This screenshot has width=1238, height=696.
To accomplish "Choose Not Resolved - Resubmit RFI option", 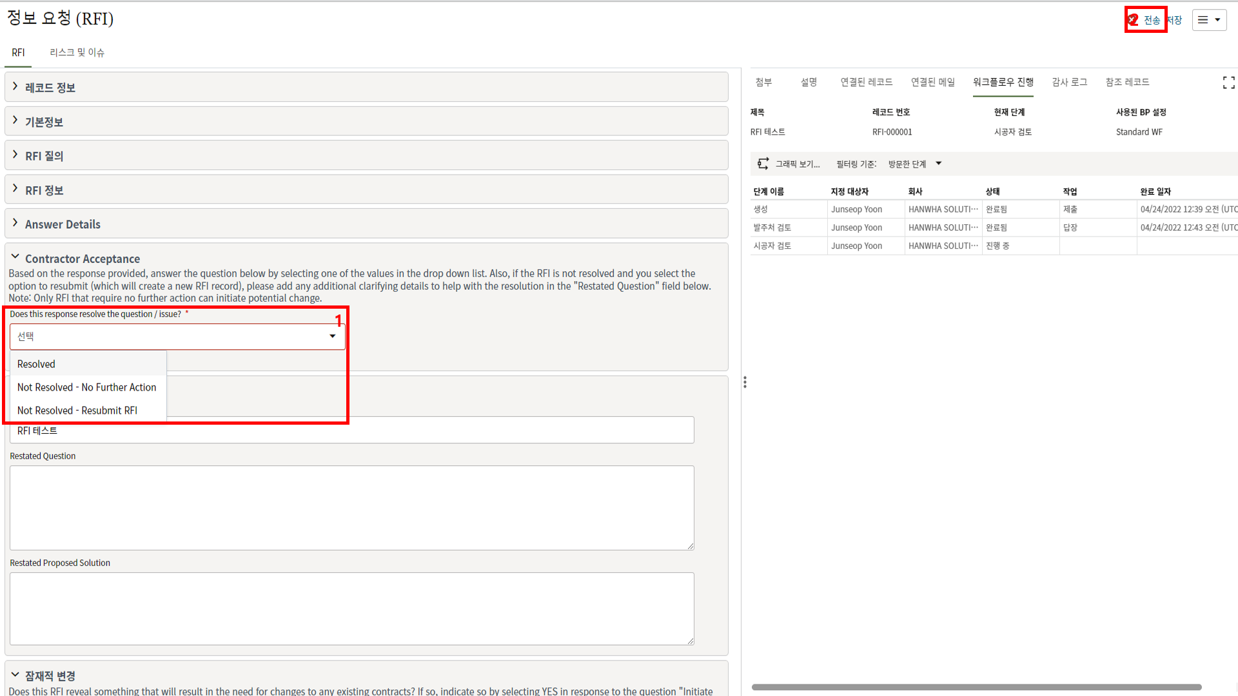I will (x=77, y=411).
